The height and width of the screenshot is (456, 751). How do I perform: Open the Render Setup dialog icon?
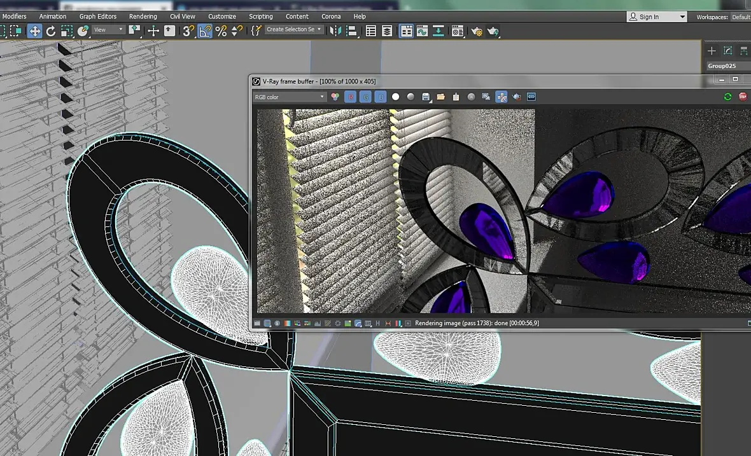(x=476, y=31)
